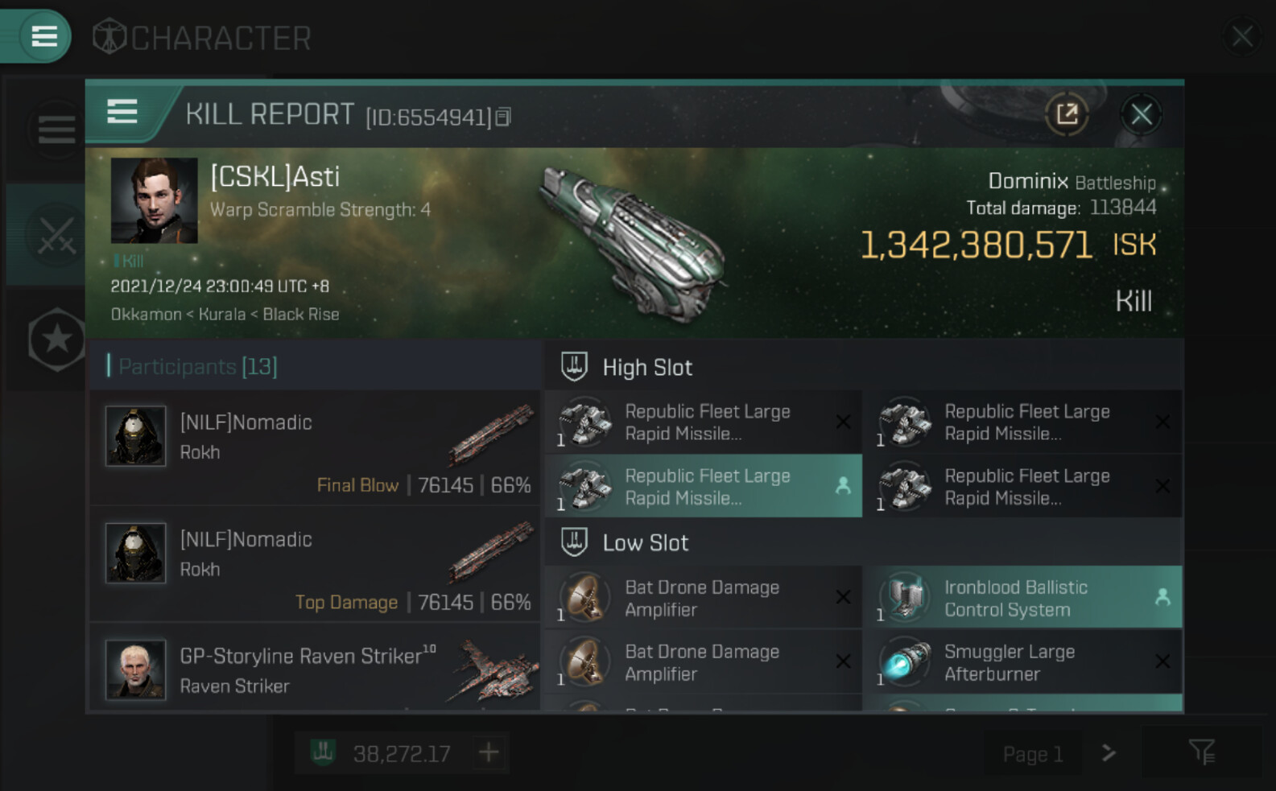Share kill report via export icon
Viewport: 1276px width, 791px height.
pos(1067,114)
